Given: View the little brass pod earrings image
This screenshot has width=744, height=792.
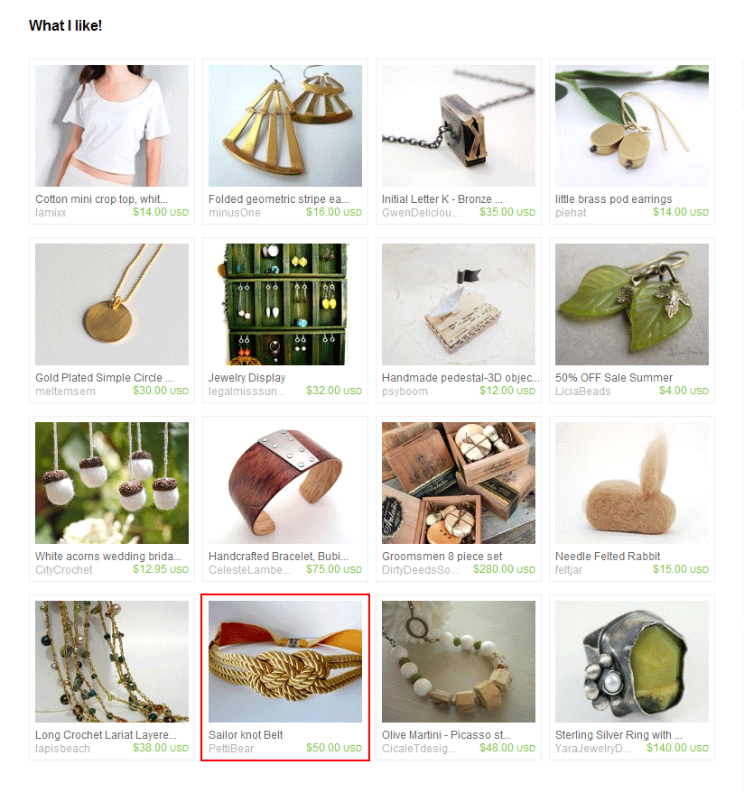Looking at the screenshot, I should coord(632,125).
